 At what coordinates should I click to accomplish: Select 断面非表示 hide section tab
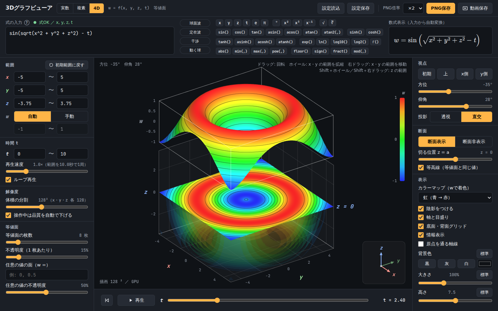pos(474,142)
